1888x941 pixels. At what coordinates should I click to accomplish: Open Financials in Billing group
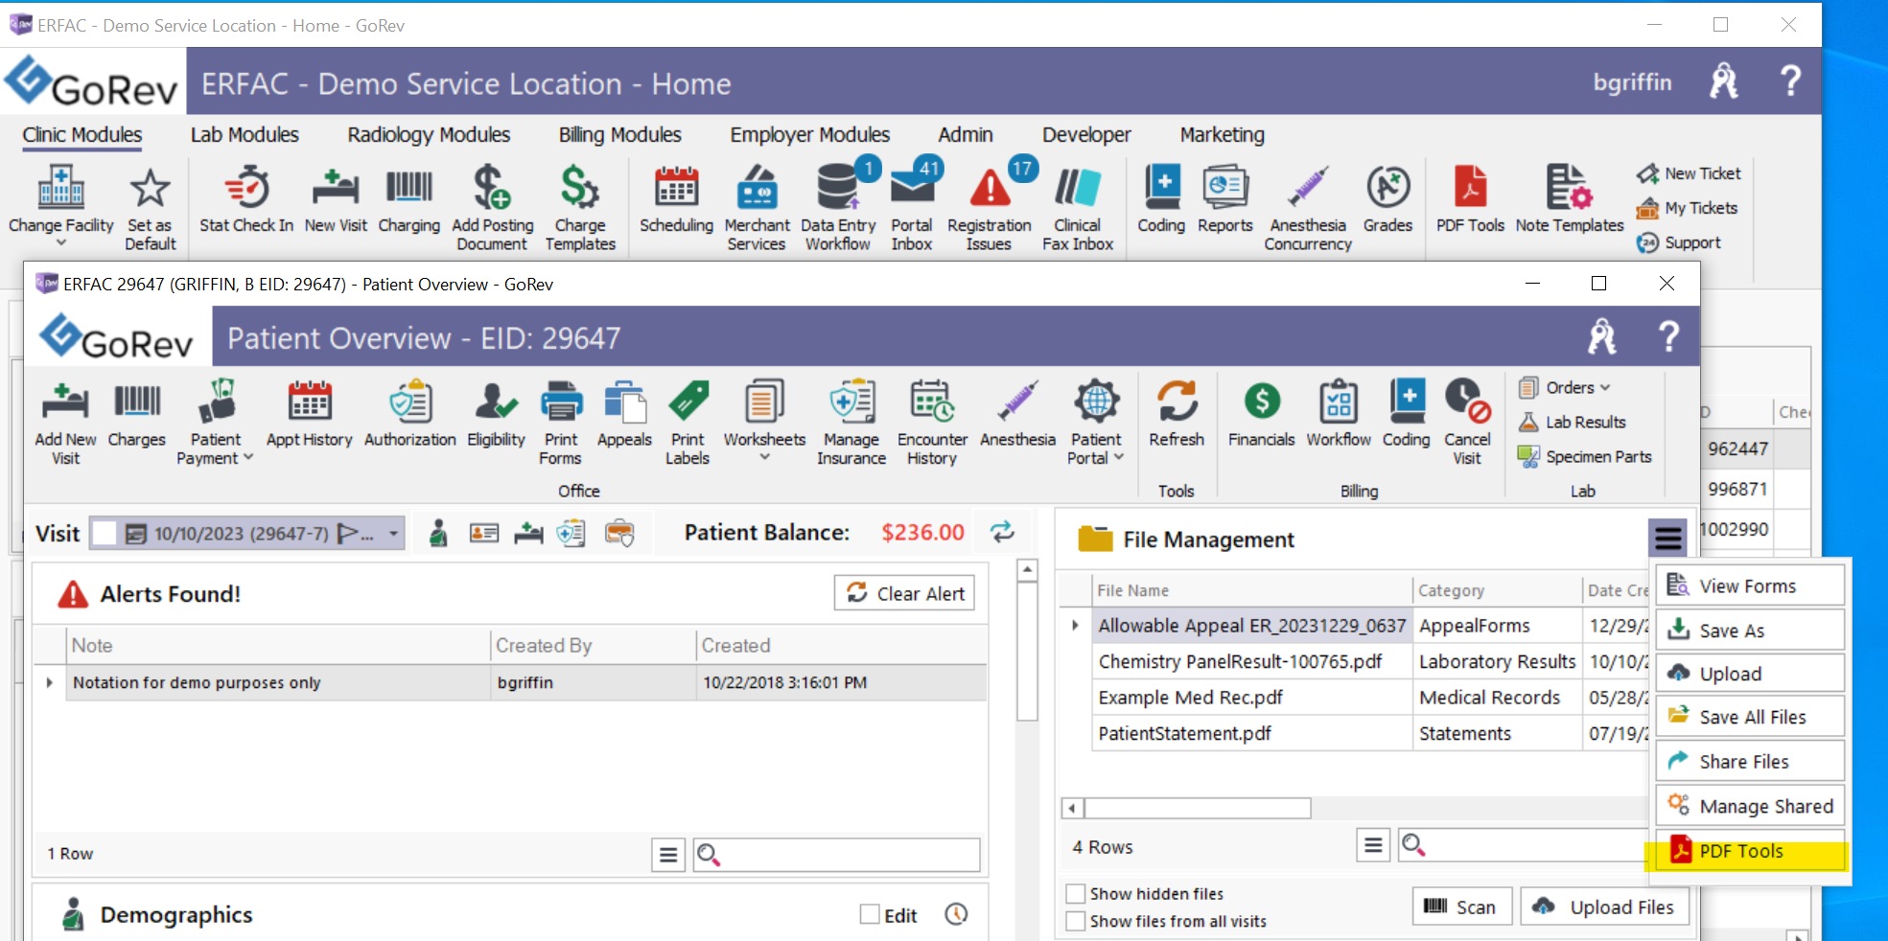pyautogui.click(x=1261, y=414)
